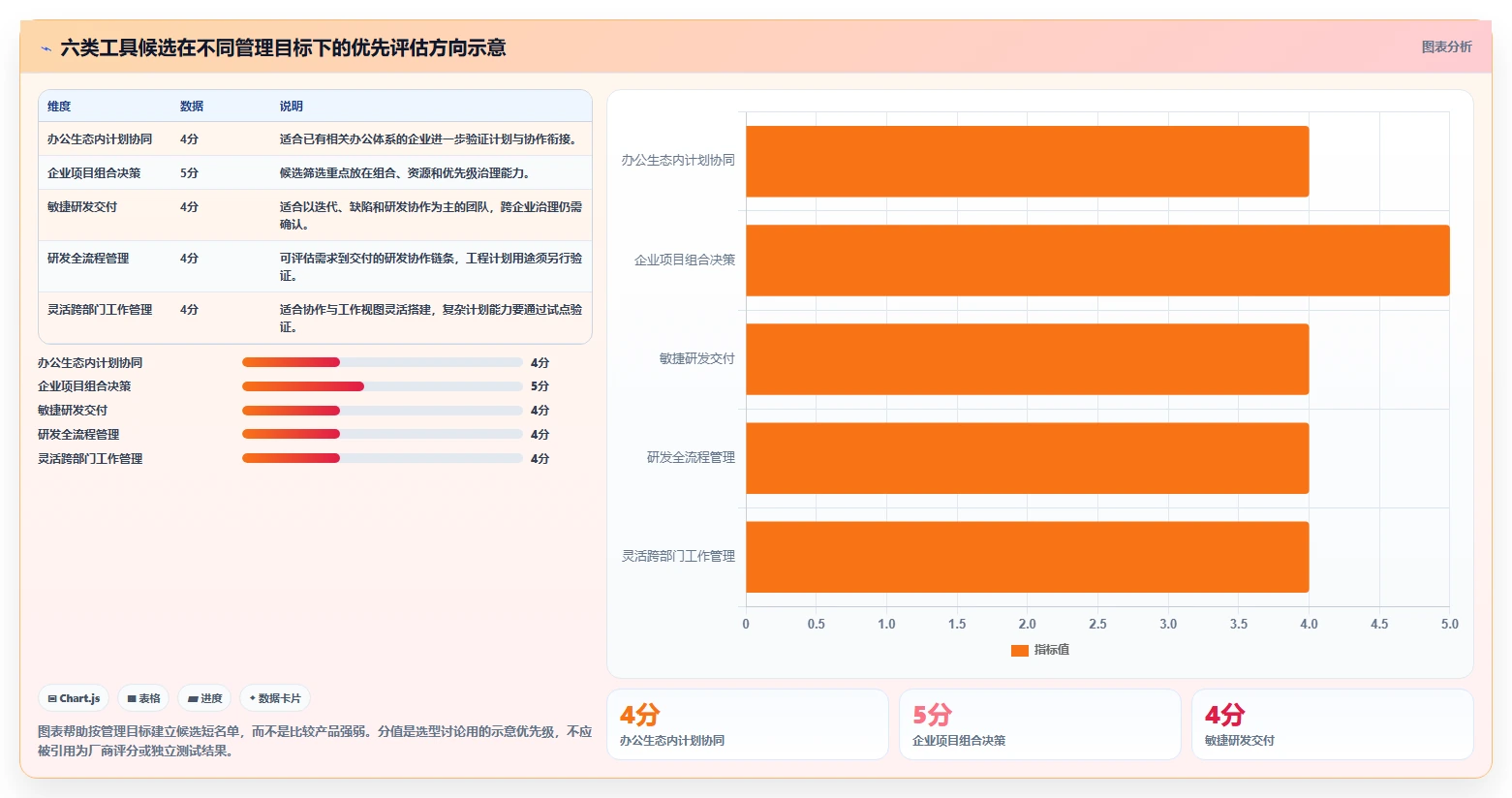The width and height of the screenshot is (1512, 798).
Task: Open the 5分 企业项目组合决策 data card
Action: point(1040,724)
